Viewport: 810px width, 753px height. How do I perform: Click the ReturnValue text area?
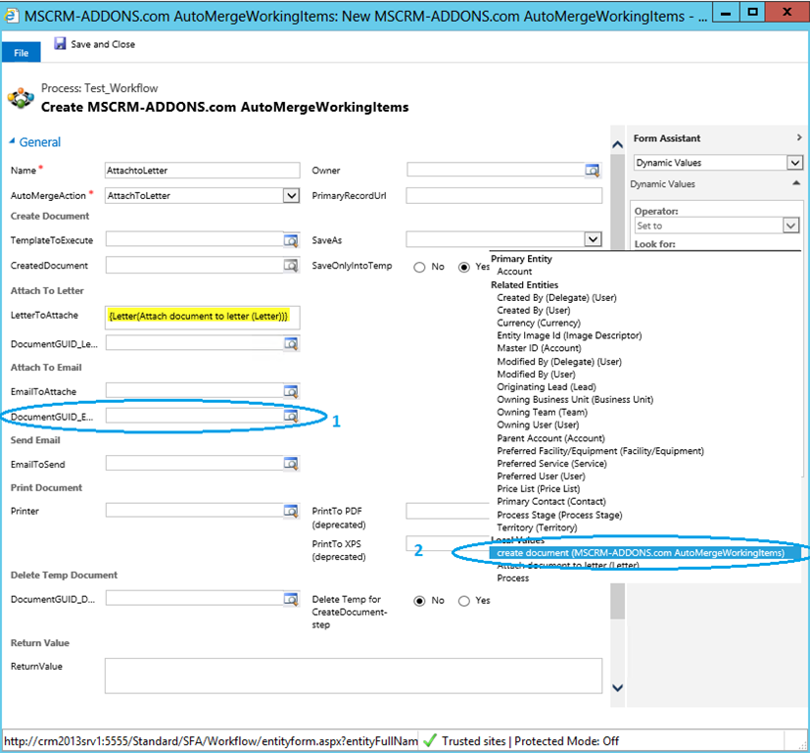pyautogui.click(x=354, y=676)
